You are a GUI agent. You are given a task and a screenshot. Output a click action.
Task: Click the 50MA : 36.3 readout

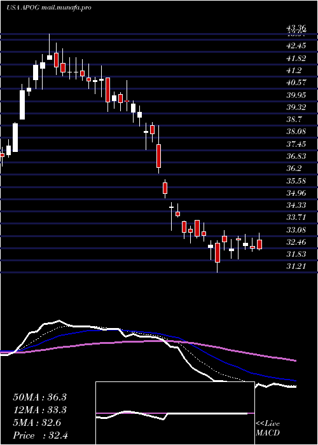tap(39, 397)
